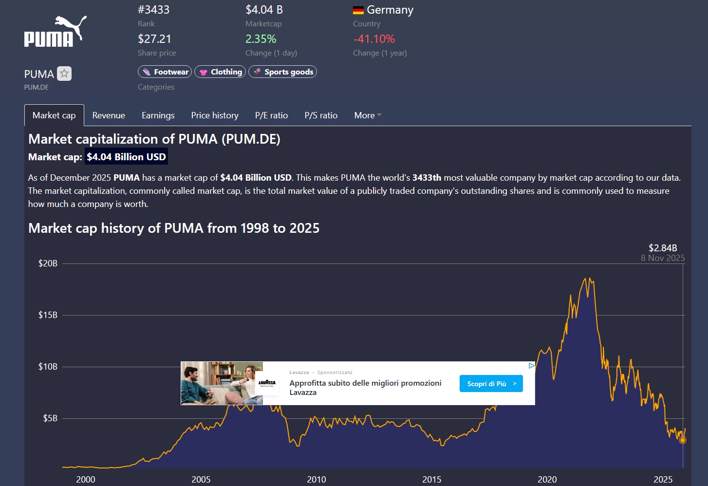Open the Price history tab

click(215, 115)
